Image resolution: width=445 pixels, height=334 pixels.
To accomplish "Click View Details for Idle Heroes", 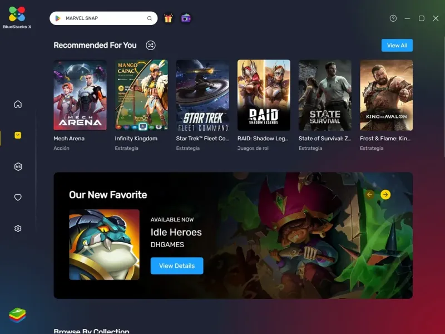I will pos(177,266).
